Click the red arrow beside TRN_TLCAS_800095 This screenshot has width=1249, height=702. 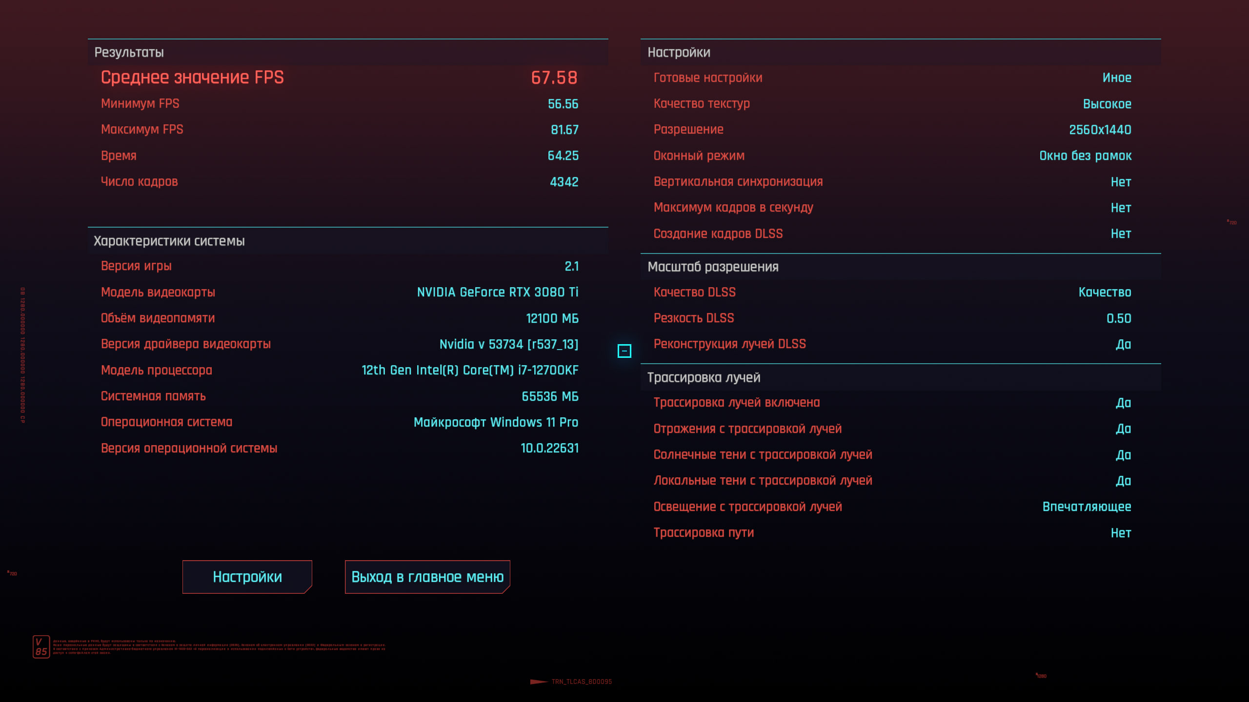pos(539,682)
